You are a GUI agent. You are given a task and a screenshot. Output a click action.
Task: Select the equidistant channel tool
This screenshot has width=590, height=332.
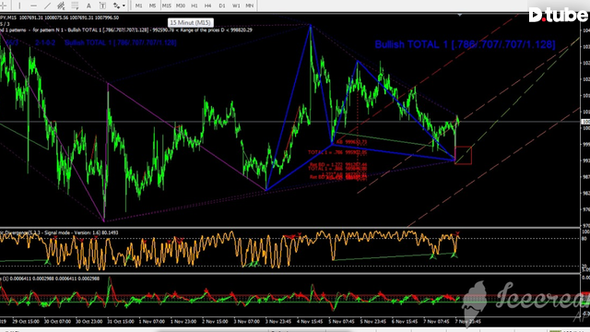click(x=61, y=6)
